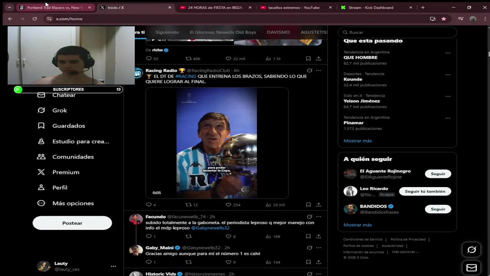Open more options for Facundo's post
The image size is (490, 276).
pyautogui.click(x=318, y=217)
